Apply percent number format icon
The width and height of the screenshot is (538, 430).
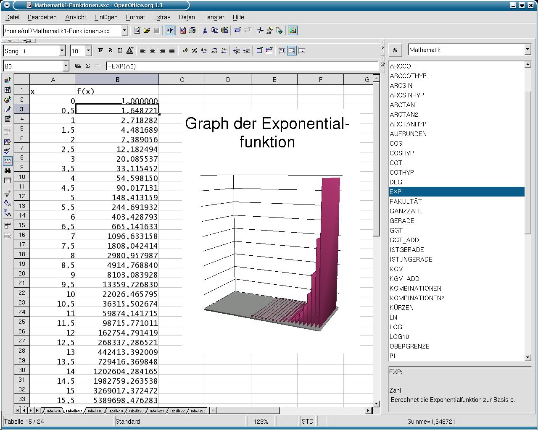click(x=194, y=51)
